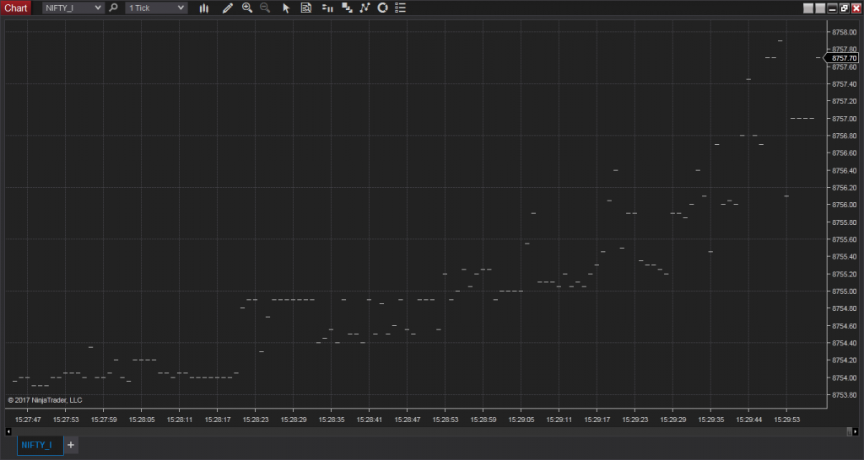Viewport: 864px width, 460px height.
Task: Open the Chart Trader icon
Action: pos(327,8)
